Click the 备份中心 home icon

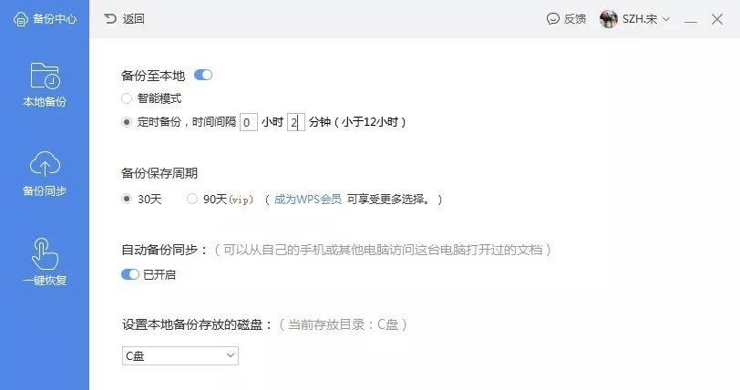(x=21, y=19)
